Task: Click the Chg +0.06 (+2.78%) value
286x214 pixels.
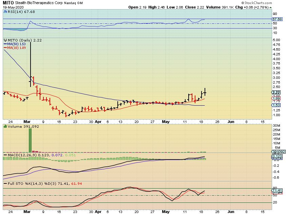Action: [x=252, y=7]
